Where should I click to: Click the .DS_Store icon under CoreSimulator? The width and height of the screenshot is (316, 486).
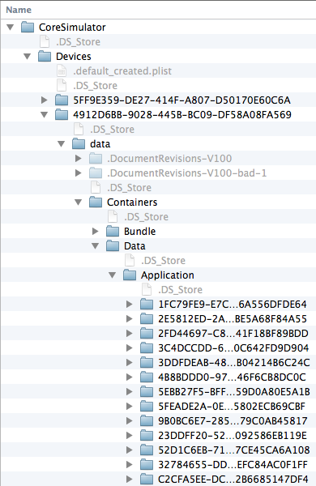coord(45,42)
